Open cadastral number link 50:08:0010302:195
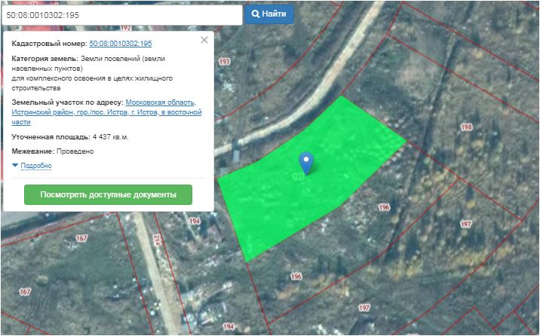The width and height of the screenshot is (540, 336). (121, 44)
